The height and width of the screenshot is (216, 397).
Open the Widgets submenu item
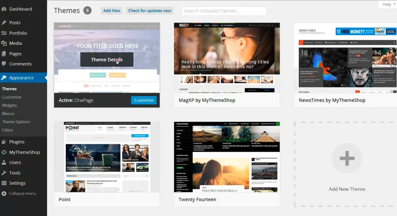tap(9, 105)
